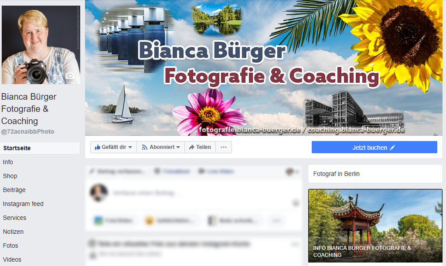Open the three-dots more options button

[x=224, y=147]
